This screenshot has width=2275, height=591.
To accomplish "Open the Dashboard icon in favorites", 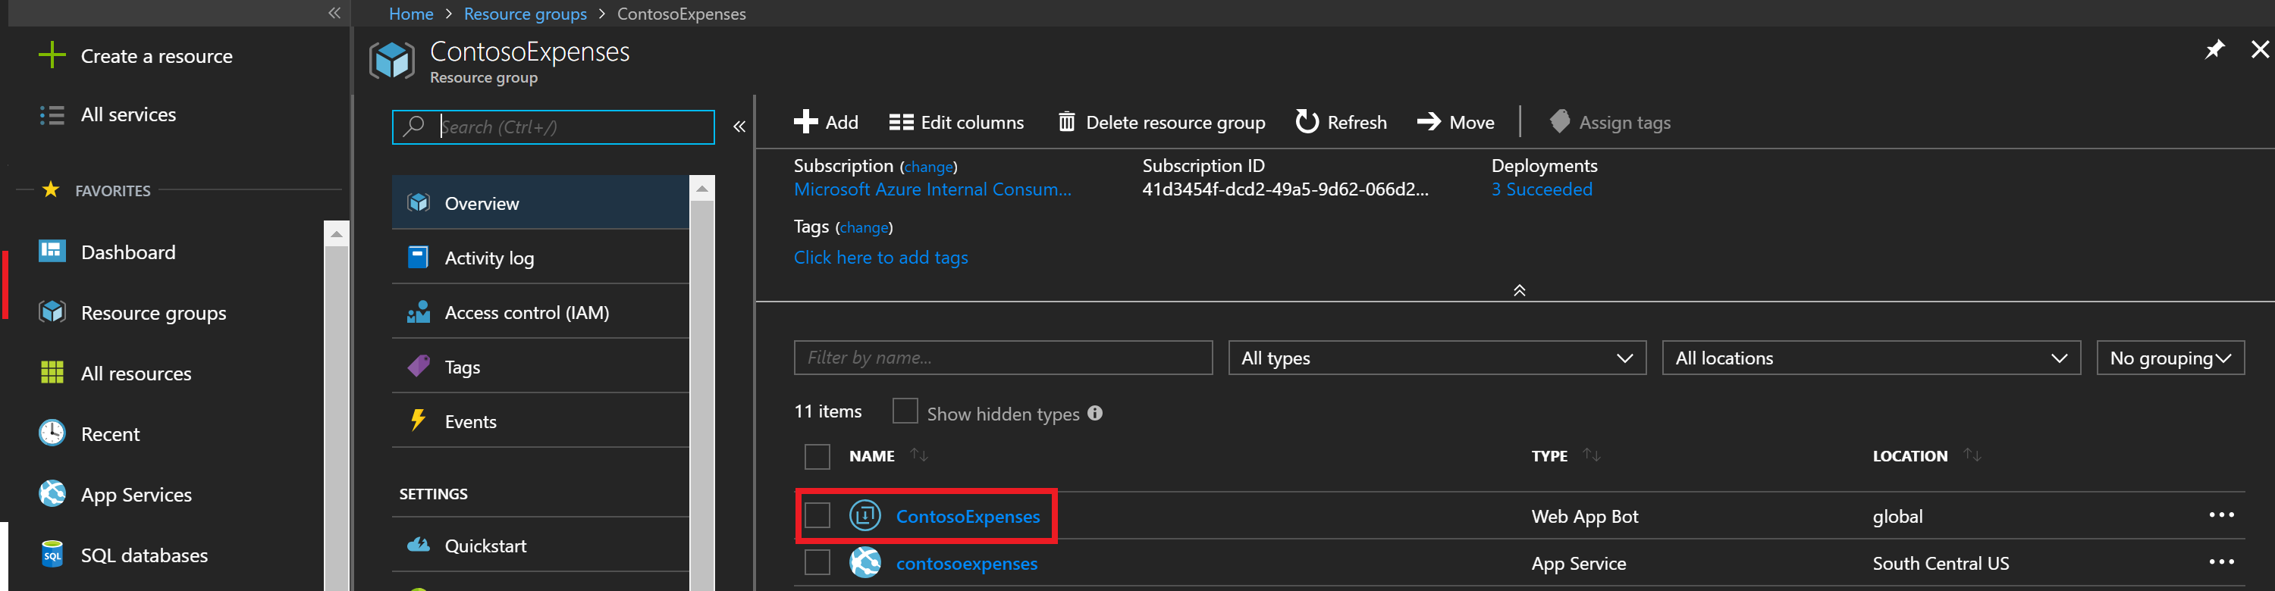I will point(52,252).
